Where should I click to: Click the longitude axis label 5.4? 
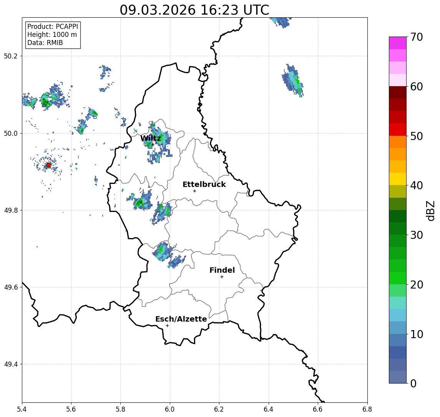pos(22,409)
